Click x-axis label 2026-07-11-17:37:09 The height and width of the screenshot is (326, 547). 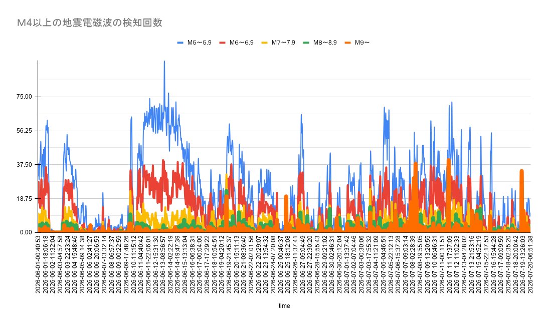(450, 264)
